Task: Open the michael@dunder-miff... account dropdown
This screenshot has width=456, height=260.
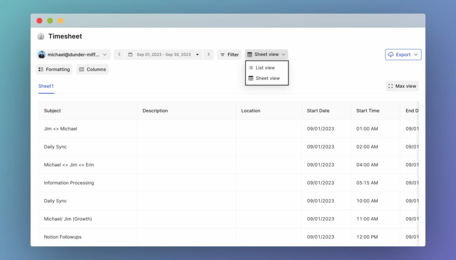Action: pos(73,55)
